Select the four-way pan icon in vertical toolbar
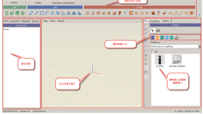 pos(146,60)
